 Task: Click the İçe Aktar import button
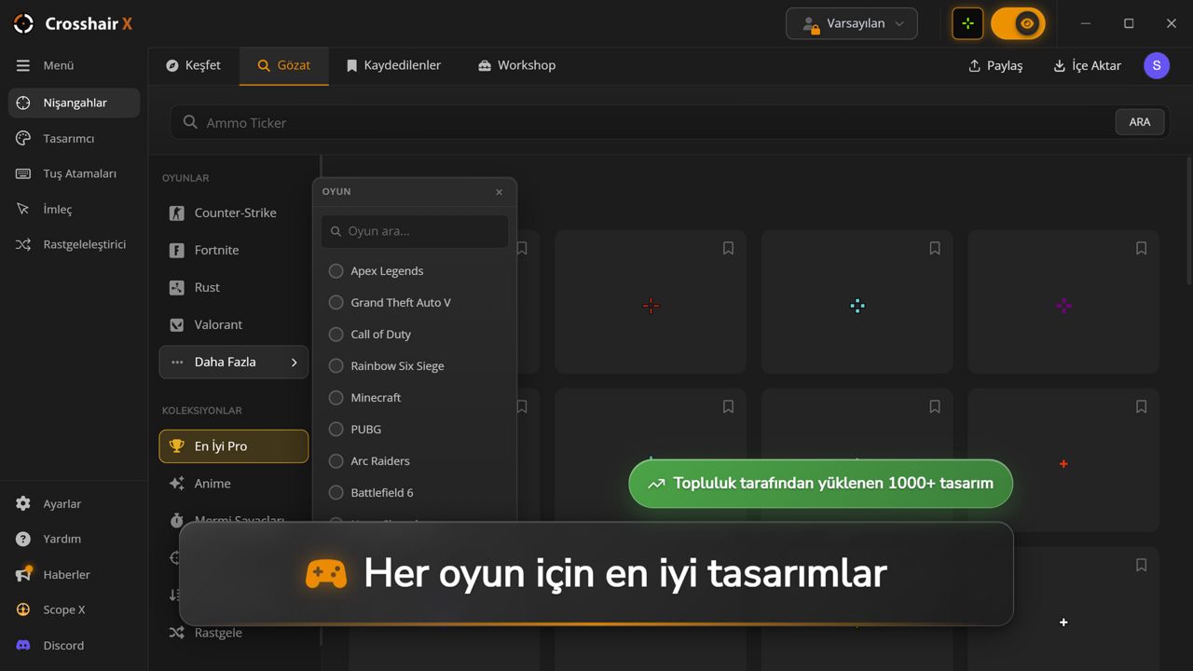coord(1087,65)
